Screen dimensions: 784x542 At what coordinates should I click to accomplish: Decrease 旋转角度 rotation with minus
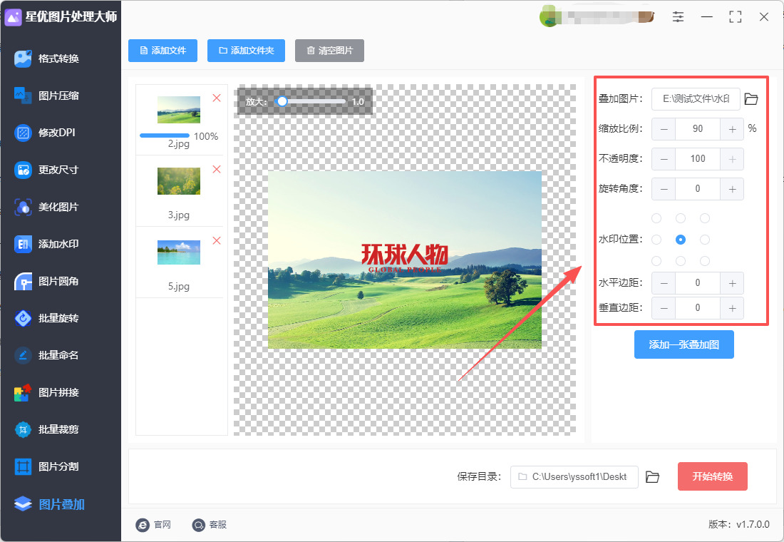click(664, 189)
